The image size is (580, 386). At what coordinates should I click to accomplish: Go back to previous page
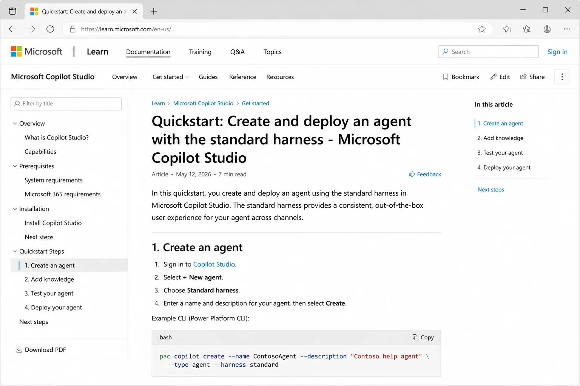point(12,29)
